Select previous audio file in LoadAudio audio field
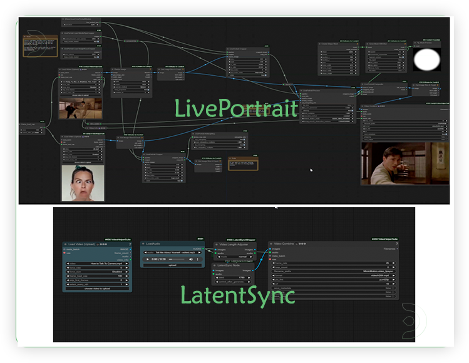The height and width of the screenshot is (363, 469). [x=146, y=252]
